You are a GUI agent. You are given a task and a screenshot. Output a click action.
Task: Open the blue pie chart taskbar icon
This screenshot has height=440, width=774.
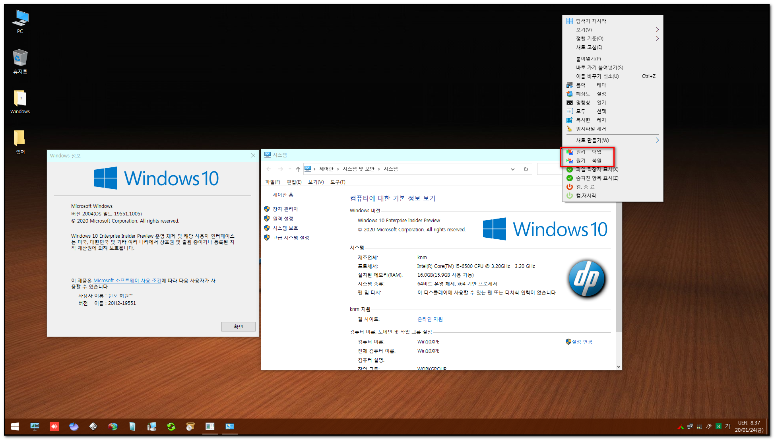[74, 426]
